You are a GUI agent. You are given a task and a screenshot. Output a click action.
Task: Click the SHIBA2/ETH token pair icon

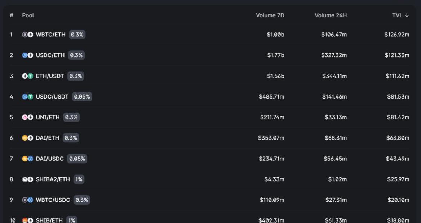28,179
